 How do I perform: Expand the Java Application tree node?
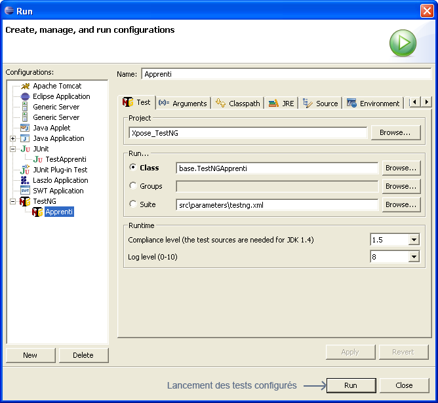tap(13, 138)
